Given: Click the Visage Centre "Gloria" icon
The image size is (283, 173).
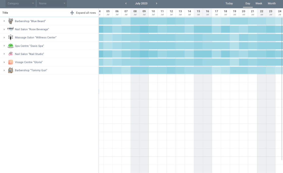Looking at the screenshot, I should (10, 62).
